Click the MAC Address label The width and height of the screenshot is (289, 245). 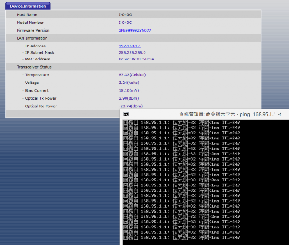coord(37,59)
